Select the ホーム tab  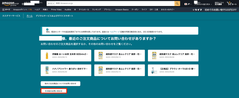coord(29,16)
